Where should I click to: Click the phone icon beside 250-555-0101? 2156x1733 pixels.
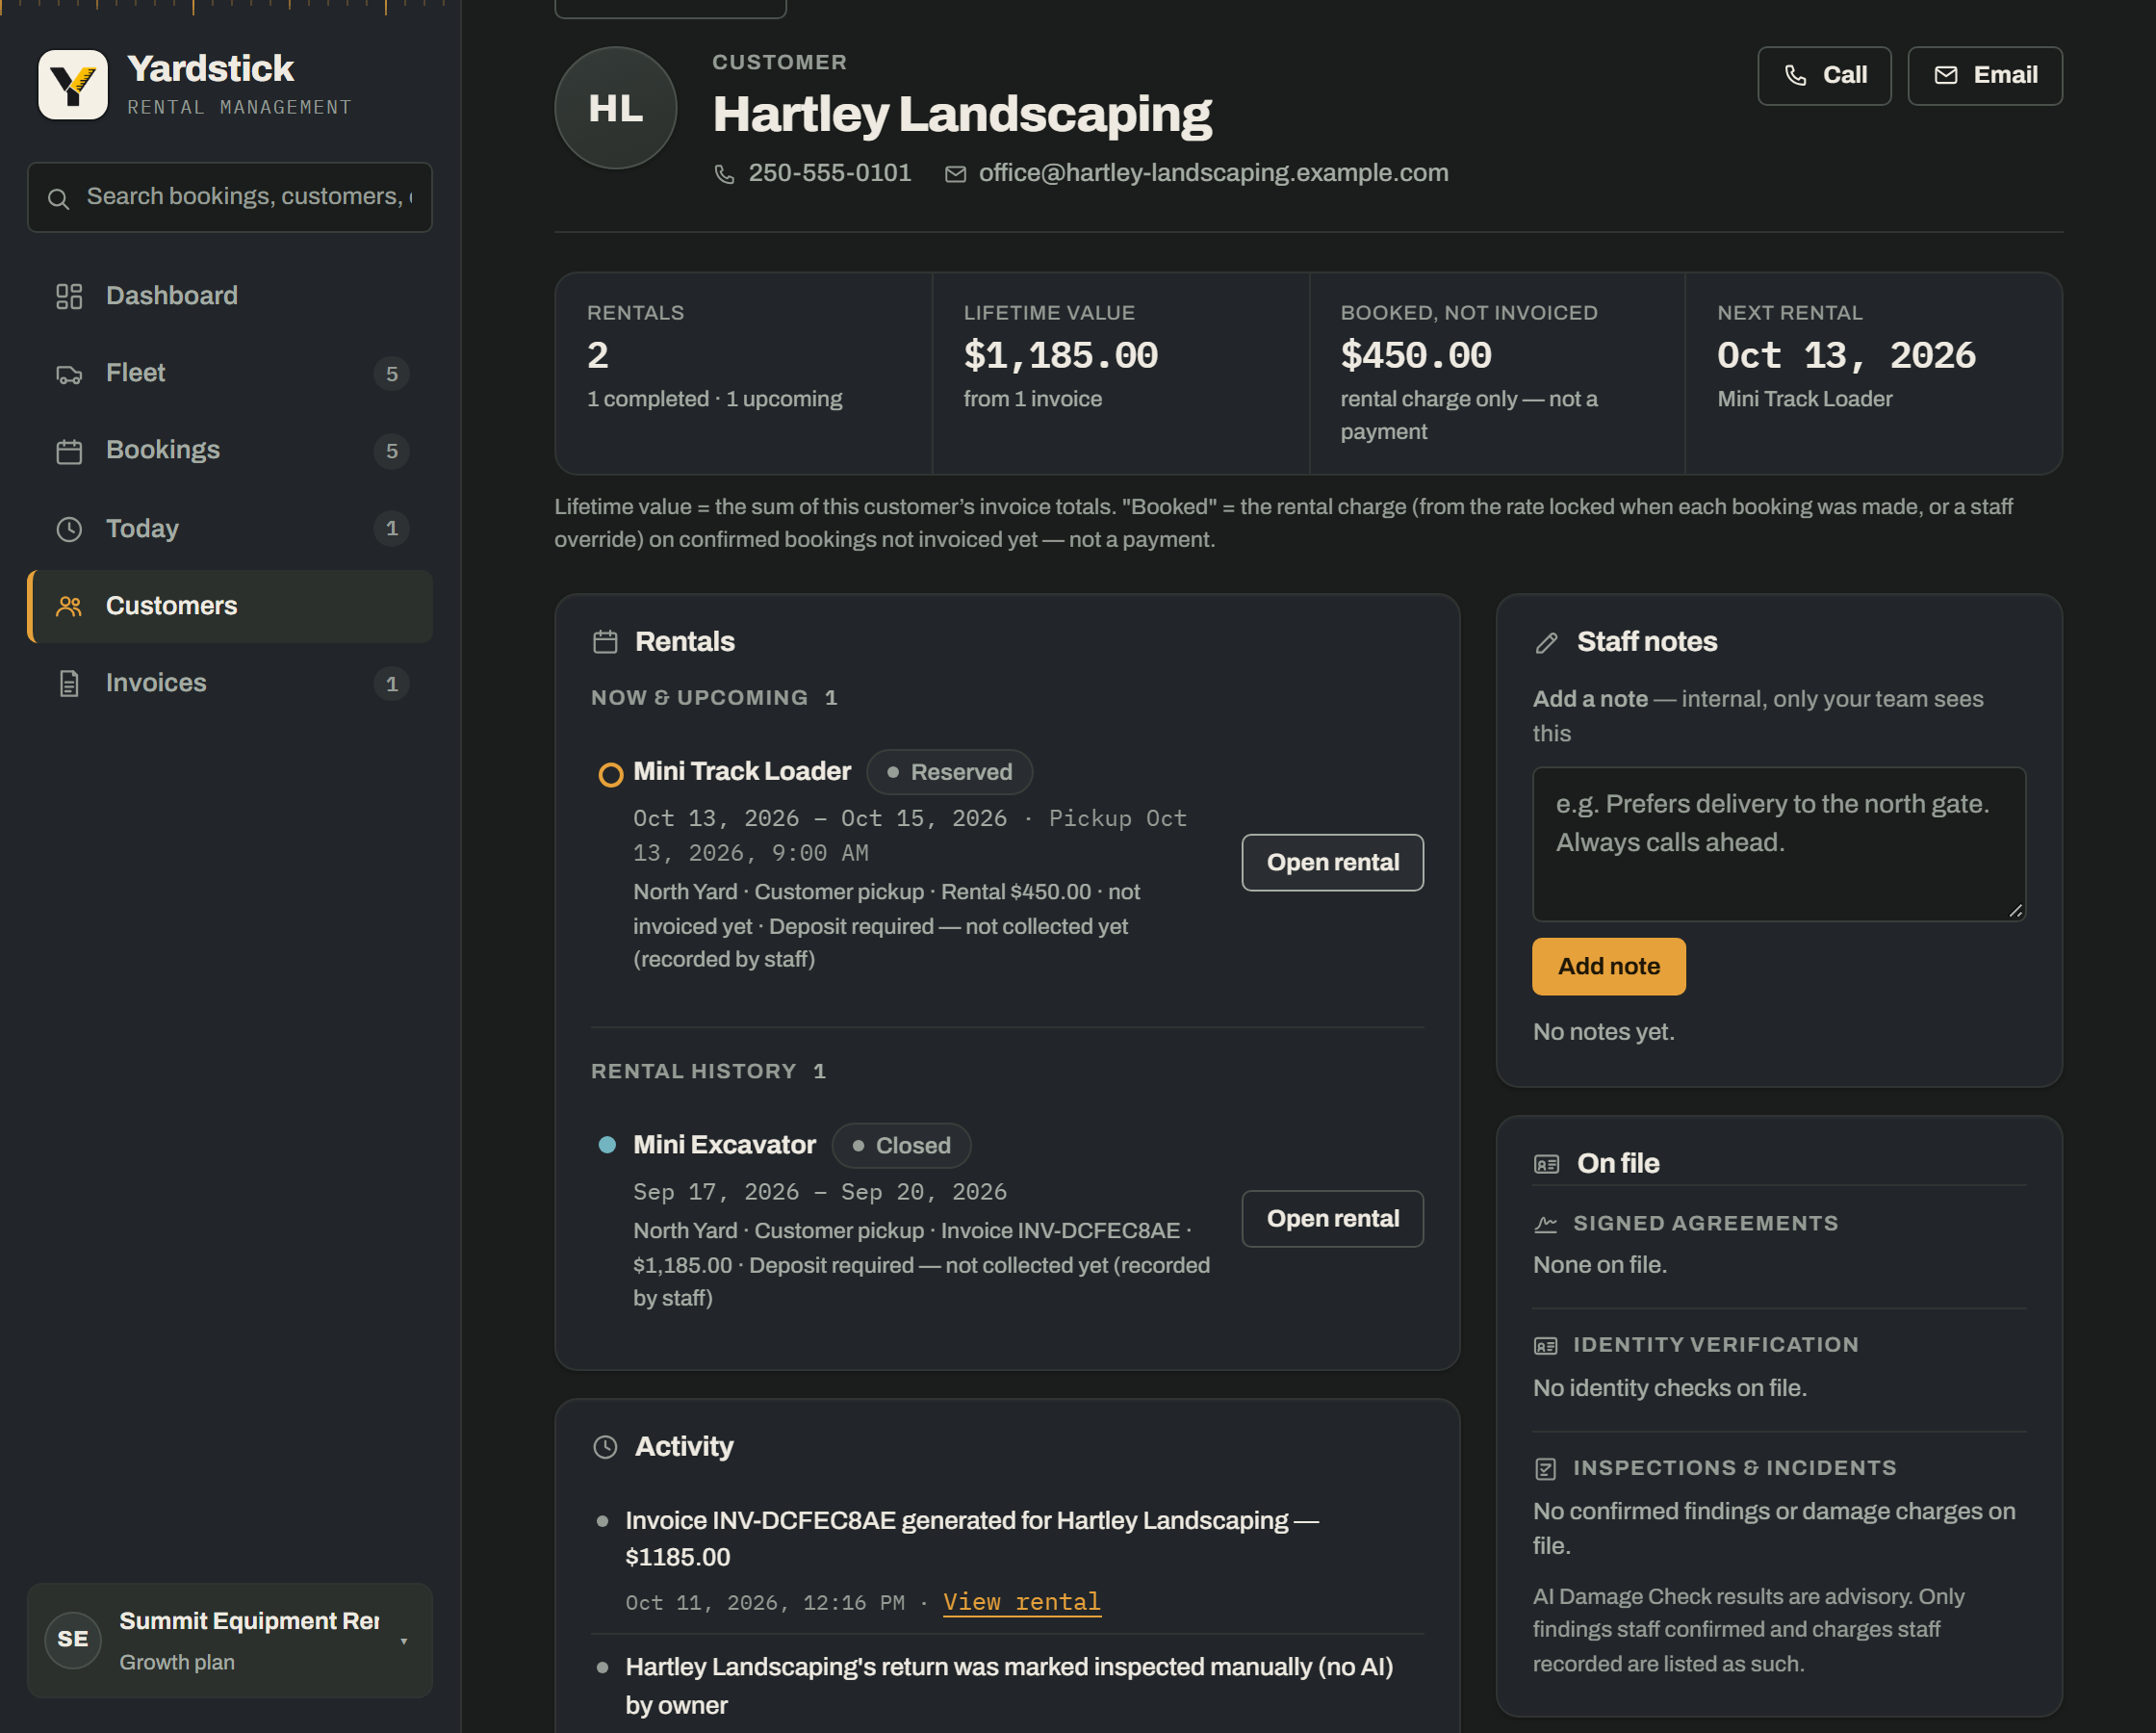coord(724,174)
